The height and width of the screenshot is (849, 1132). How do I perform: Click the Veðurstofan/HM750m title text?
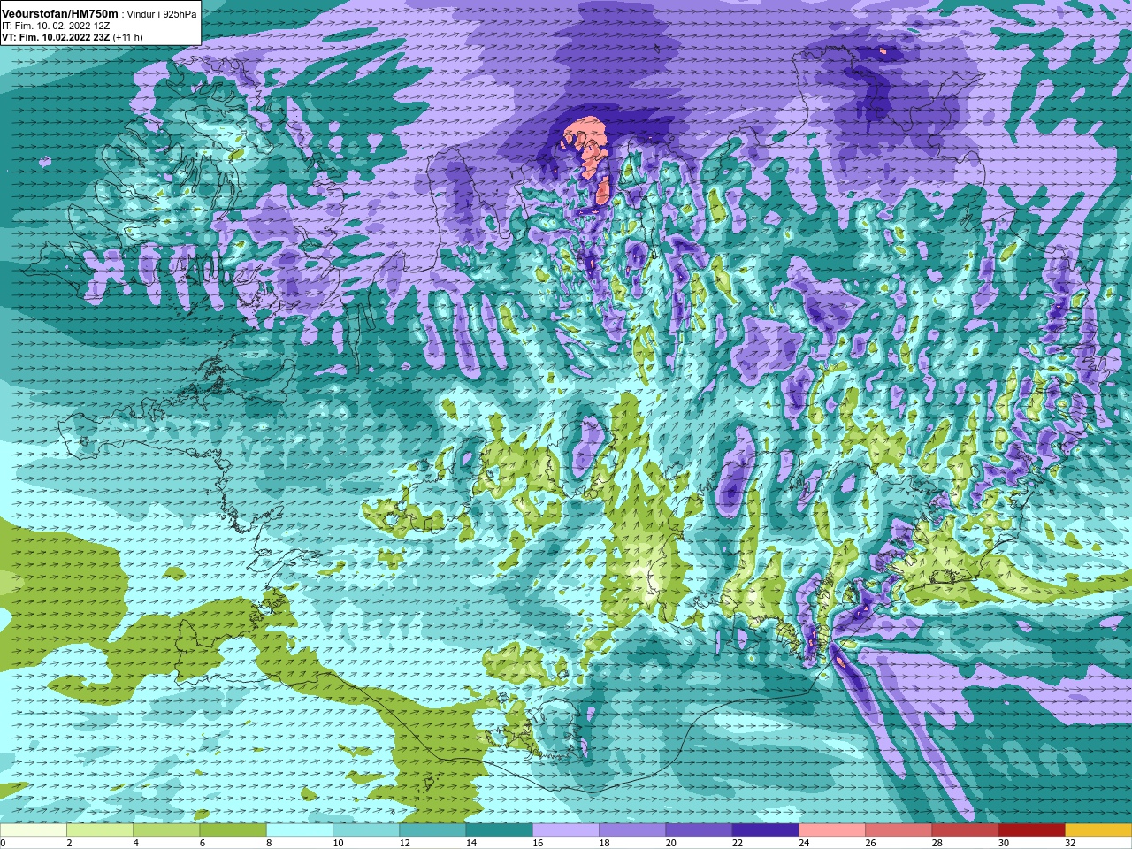tap(60, 14)
